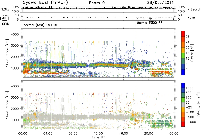Click the '16:00' time axis tick label

pyautogui.click(x=123, y=134)
